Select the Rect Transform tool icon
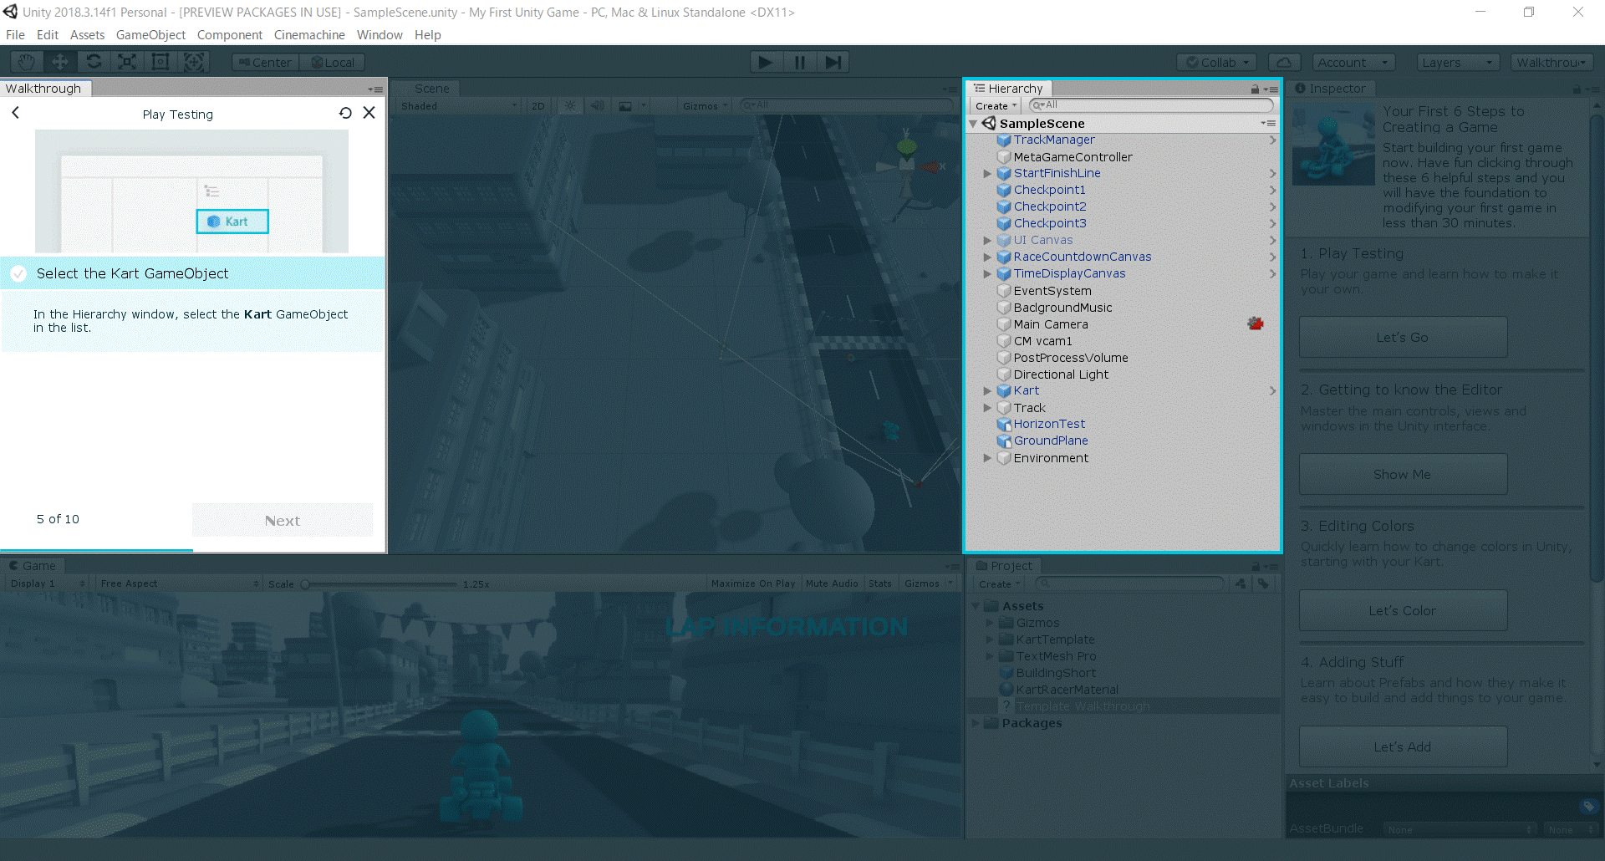Screen dimensions: 1605x861 tap(160, 62)
